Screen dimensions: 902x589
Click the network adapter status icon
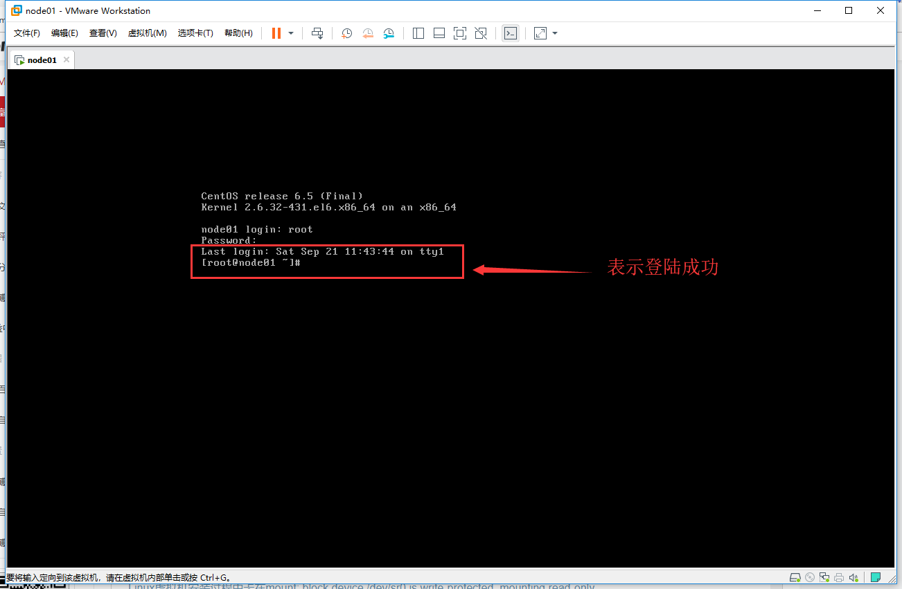tap(824, 577)
